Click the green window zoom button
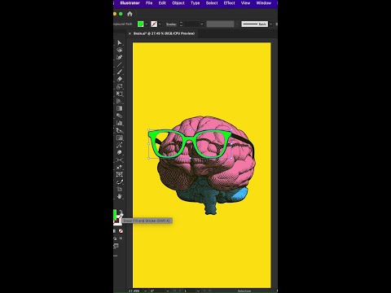This screenshot has width=391, height=293. tap(121, 14)
